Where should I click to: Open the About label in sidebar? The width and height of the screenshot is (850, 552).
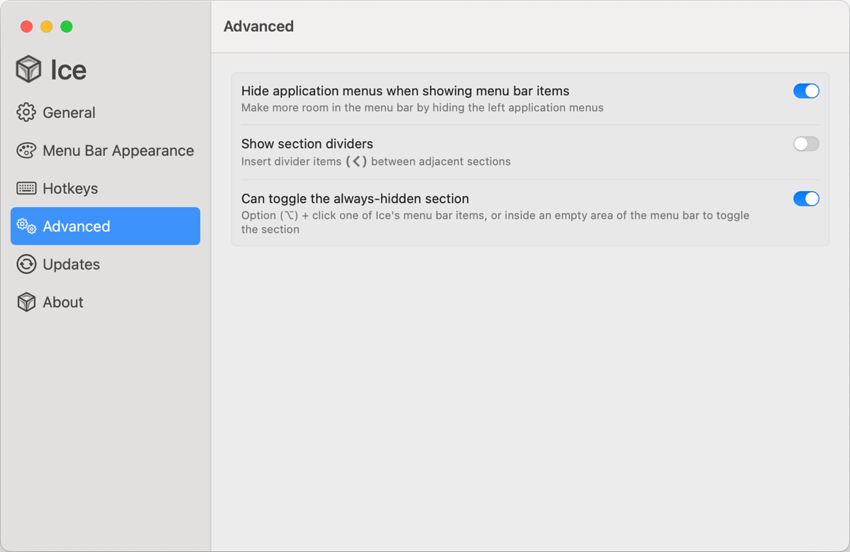pos(63,302)
